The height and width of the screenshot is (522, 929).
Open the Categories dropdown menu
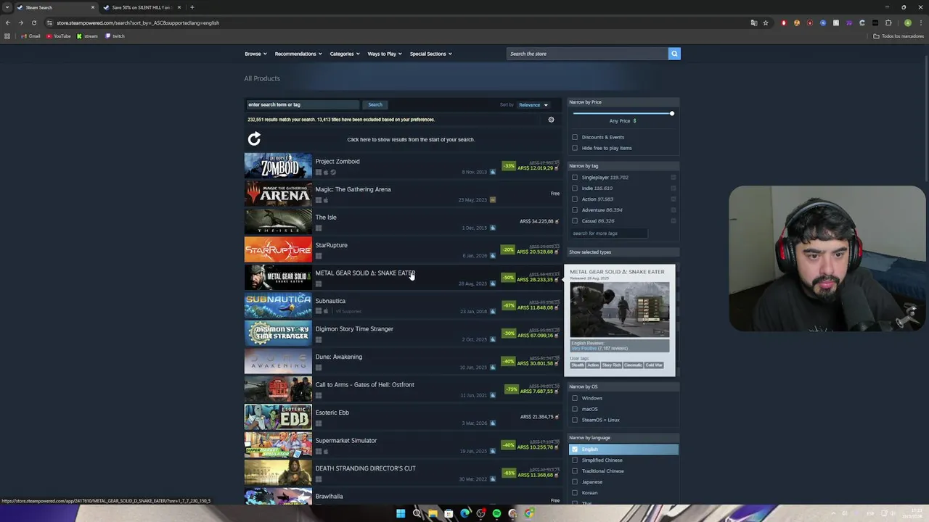[x=345, y=54]
